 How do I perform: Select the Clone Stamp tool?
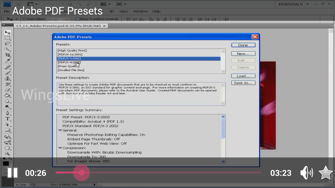(7, 78)
